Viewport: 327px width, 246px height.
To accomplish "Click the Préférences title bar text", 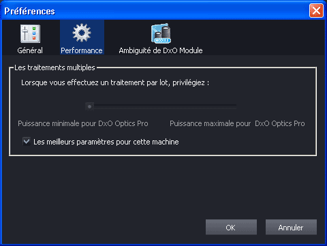I will pos(30,11).
